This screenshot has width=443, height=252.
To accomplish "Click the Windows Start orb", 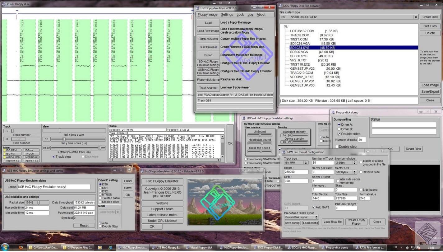I will tap(6, 248).
